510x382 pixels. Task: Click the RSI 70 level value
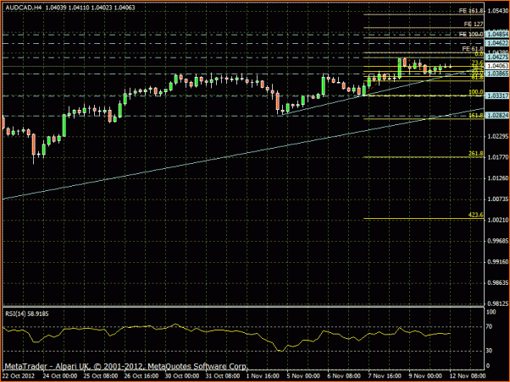(x=489, y=327)
